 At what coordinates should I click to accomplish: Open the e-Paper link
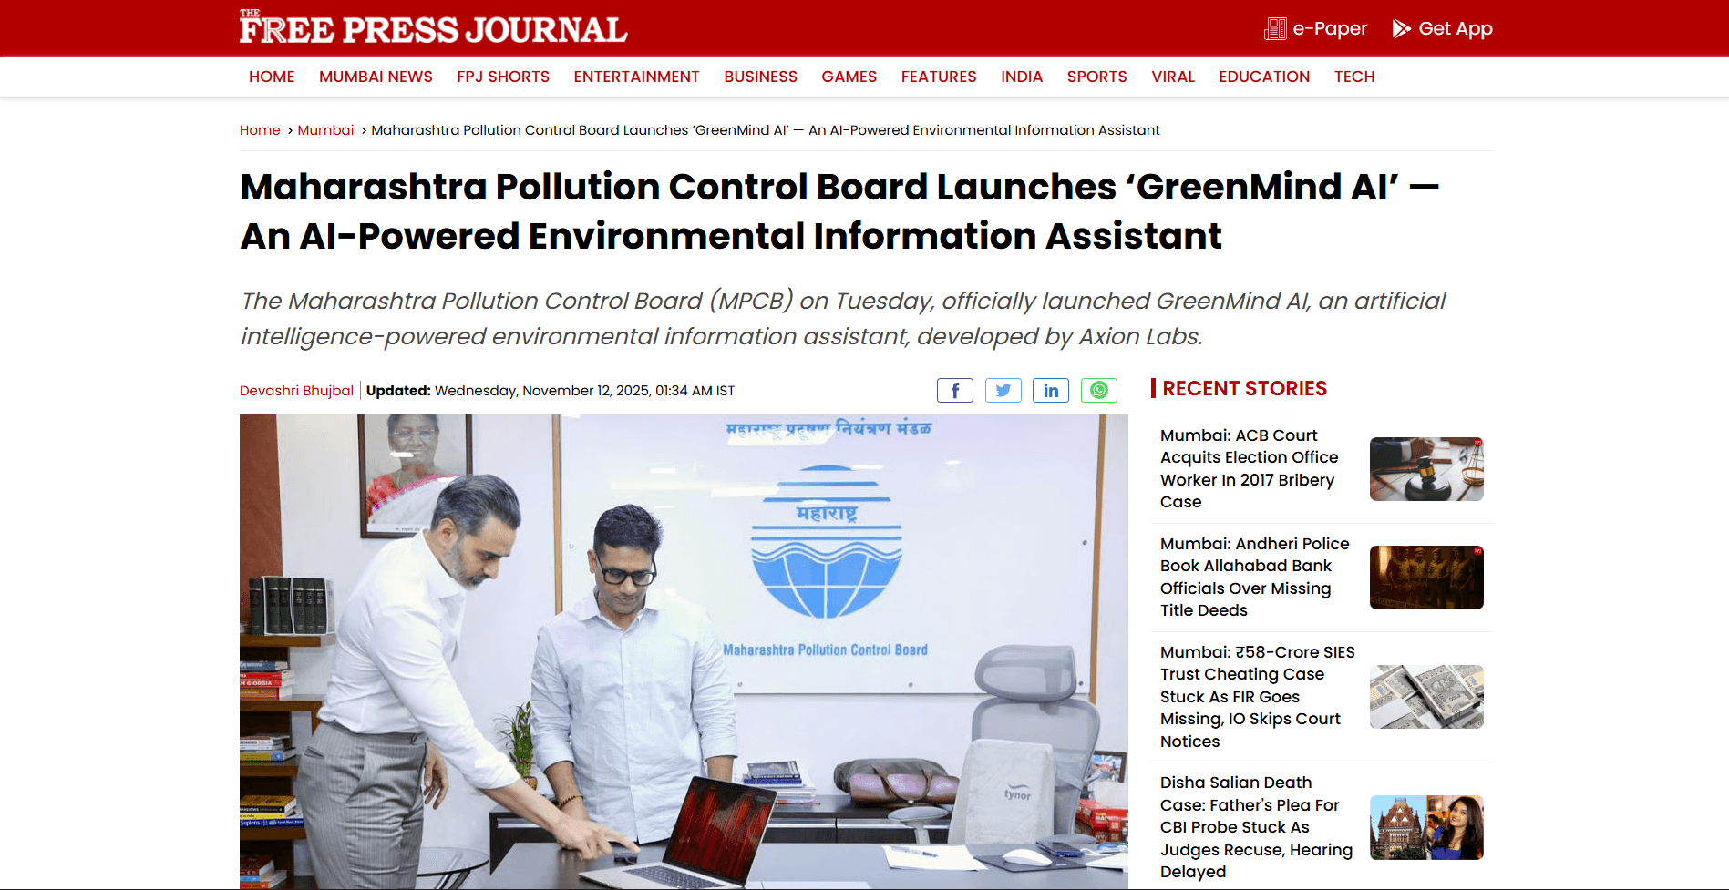1315,28
